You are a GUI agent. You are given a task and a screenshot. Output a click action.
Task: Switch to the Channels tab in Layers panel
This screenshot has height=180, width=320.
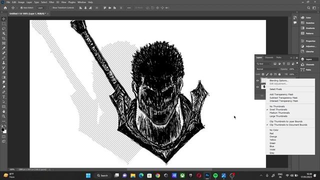(269, 57)
